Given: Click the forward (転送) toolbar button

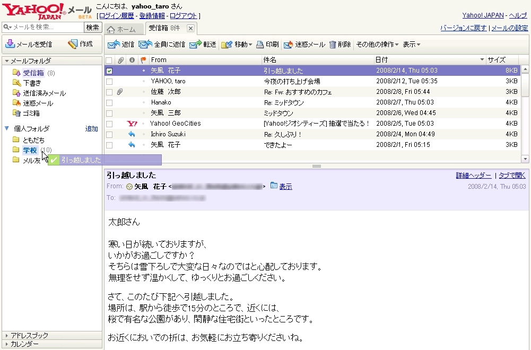Looking at the screenshot, I should (203, 45).
